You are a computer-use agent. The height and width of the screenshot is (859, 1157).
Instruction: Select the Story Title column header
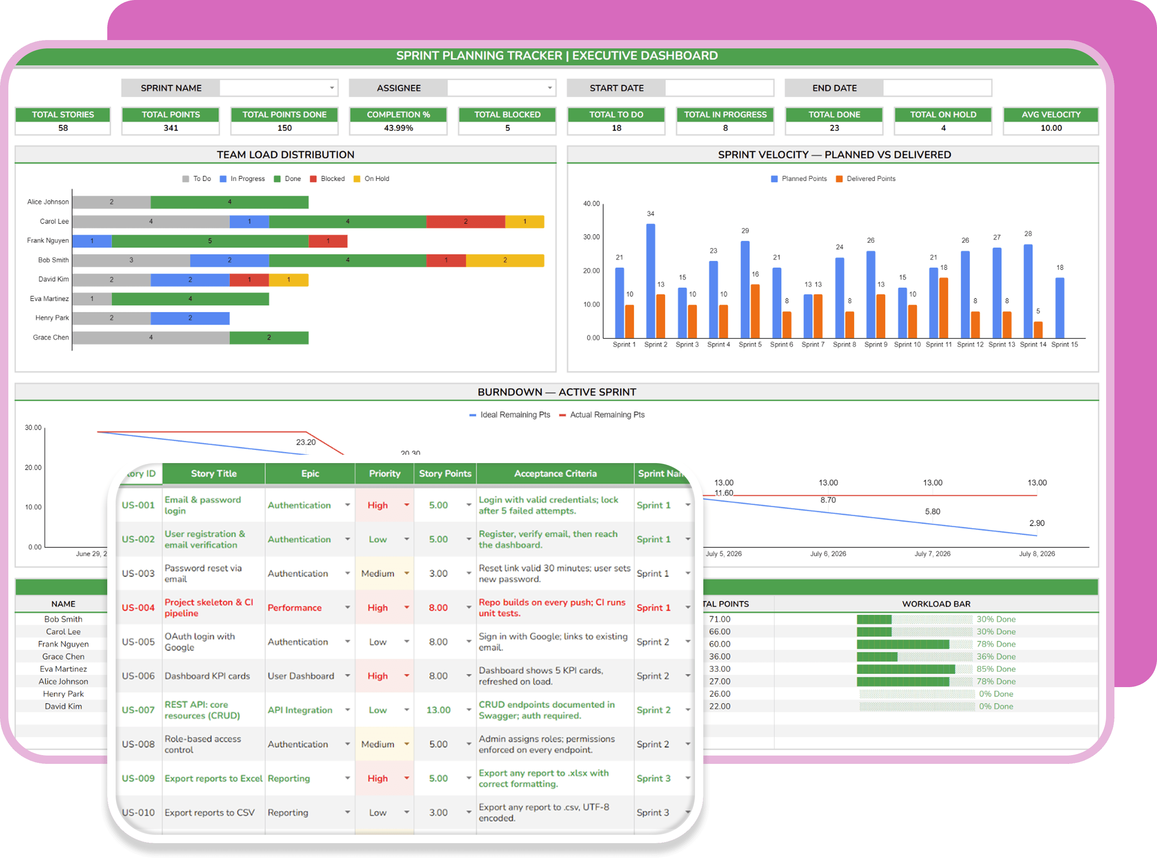[x=214, y=474]
